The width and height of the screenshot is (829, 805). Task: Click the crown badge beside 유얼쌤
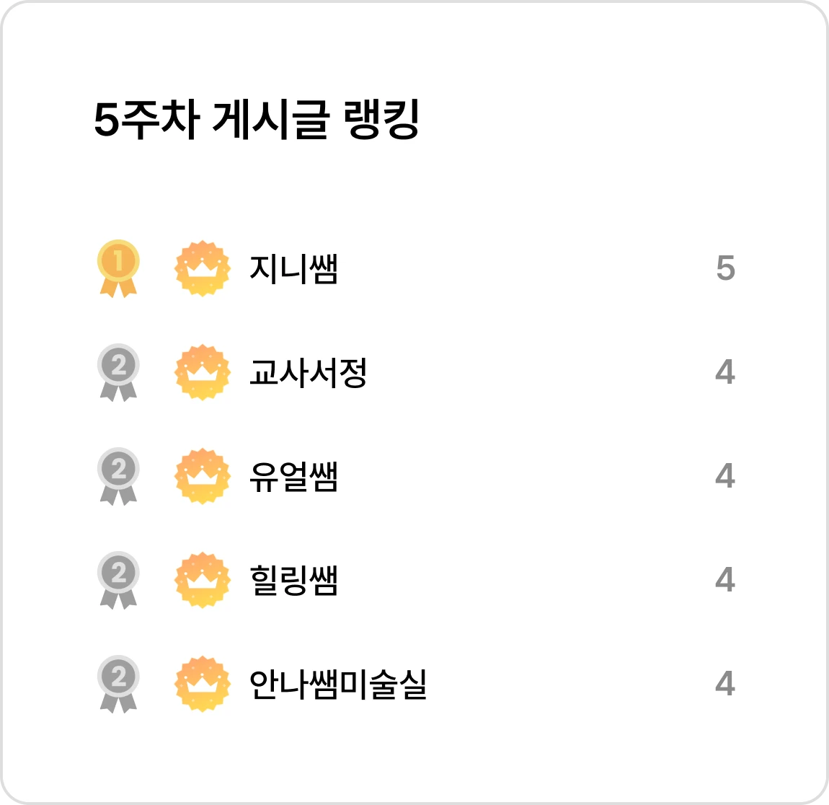pyautogui.click(x=203, y=476)
